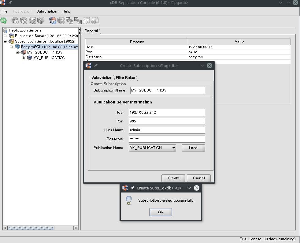Collapse the tree panel using left divider arrow
Image resolution: width=300 pixels, height=243 pixels.
click(x=80, y=29)
